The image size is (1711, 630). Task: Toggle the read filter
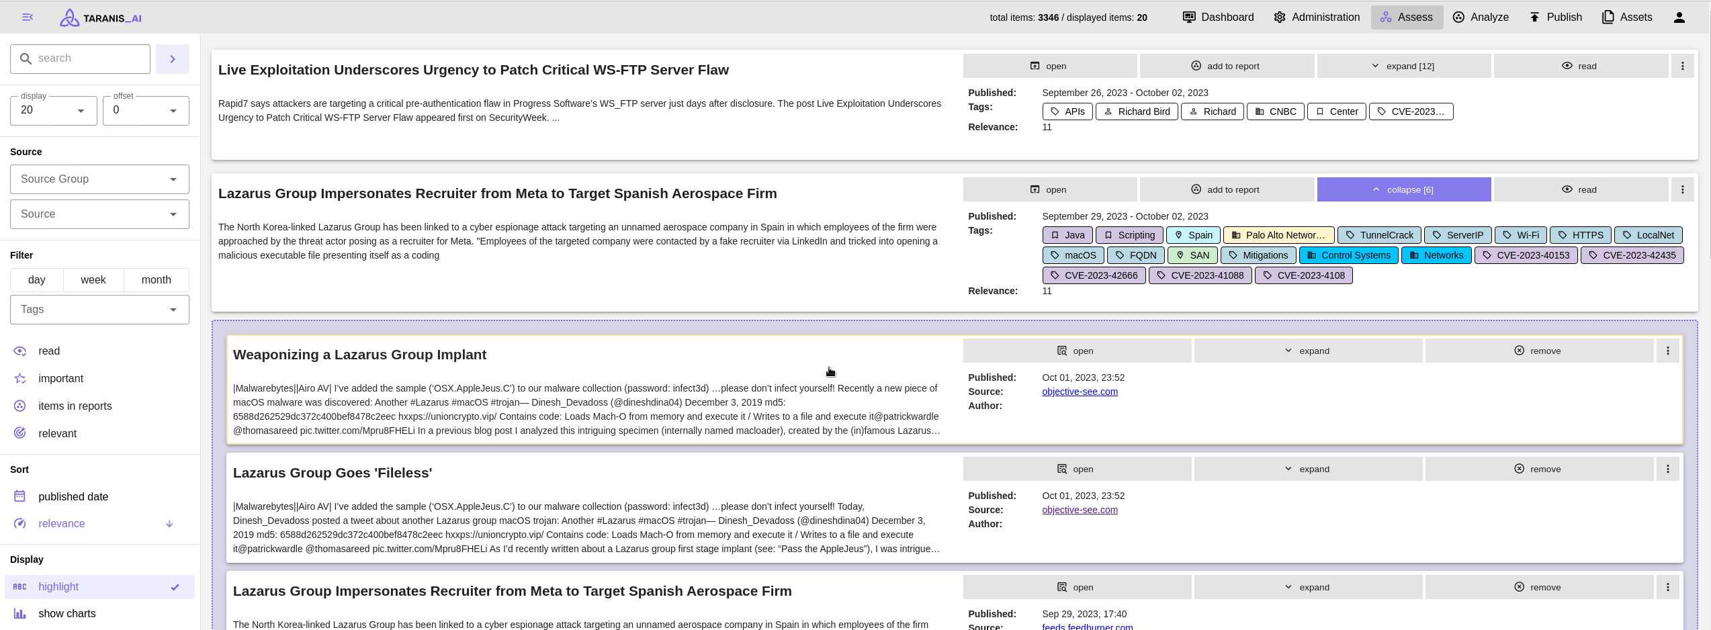pos(99,351)
